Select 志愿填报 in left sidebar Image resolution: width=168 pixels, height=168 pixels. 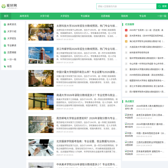point(12,53)
